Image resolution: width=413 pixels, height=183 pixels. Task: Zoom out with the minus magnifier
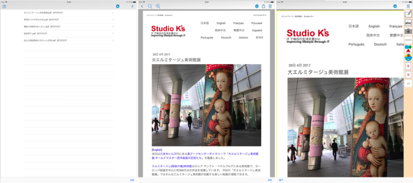(150, 6)
